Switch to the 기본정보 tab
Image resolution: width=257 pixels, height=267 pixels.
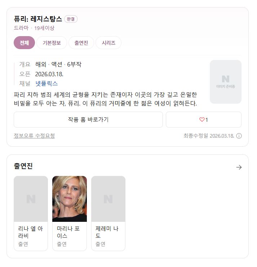point(52,43)
